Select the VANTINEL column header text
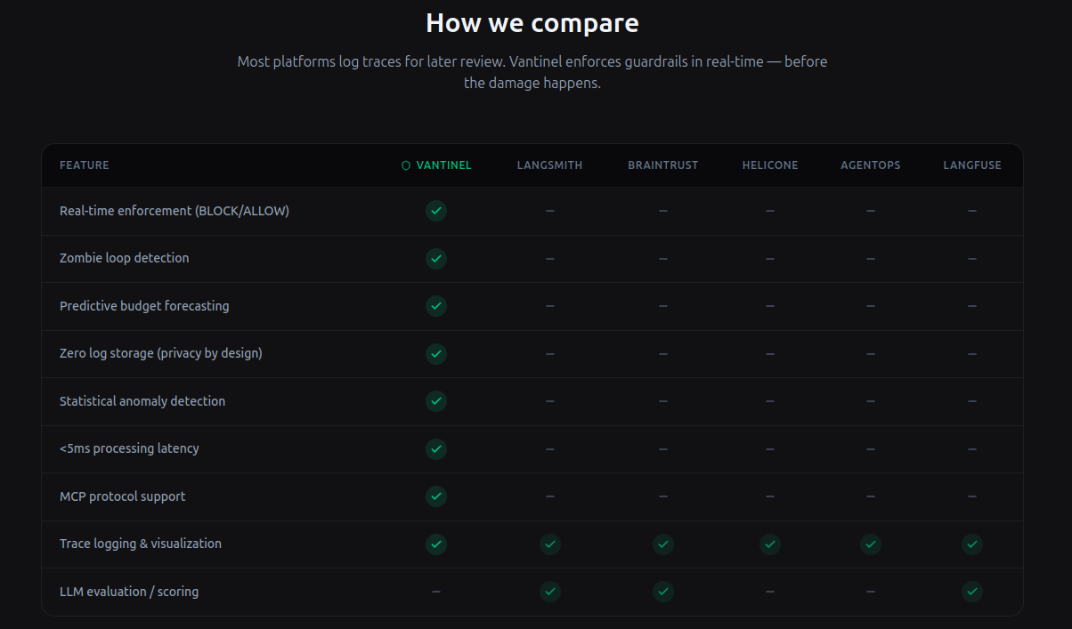The width and height of the screenshot is (1072, 629). tap(444, 165)
